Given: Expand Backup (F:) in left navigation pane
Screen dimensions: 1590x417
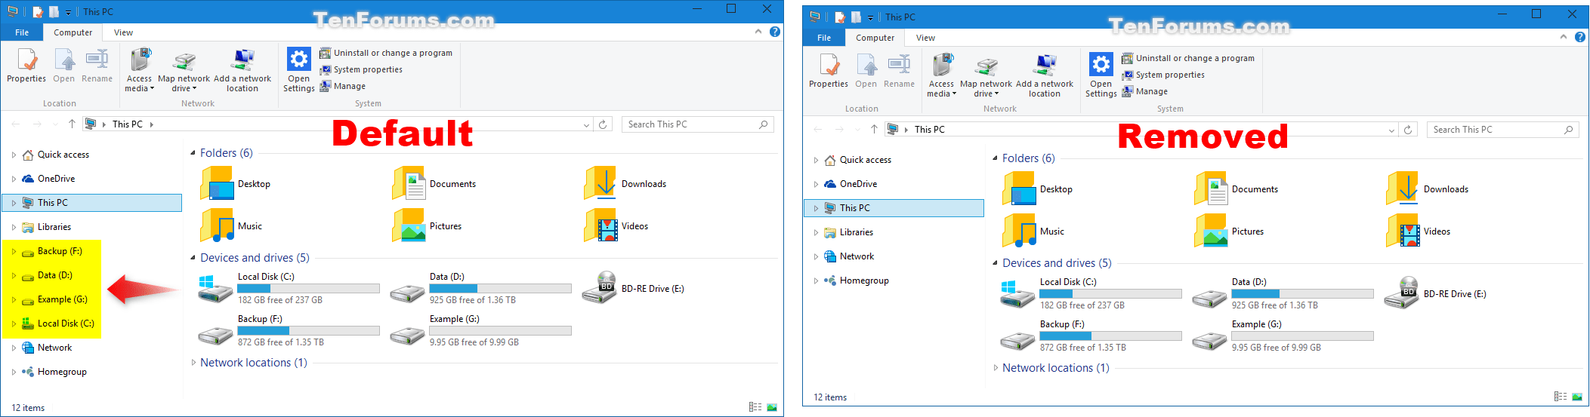Looking at the screenshot, I should point(14,251).
